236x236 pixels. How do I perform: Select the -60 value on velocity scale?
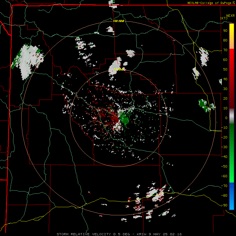(x=224, y=176)
